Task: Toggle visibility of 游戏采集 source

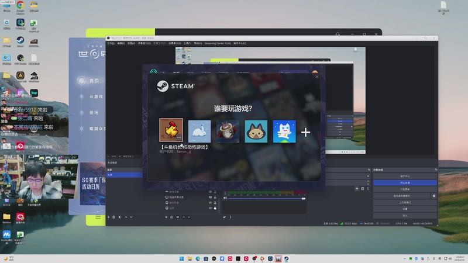Action: click(x=210, y=192)
